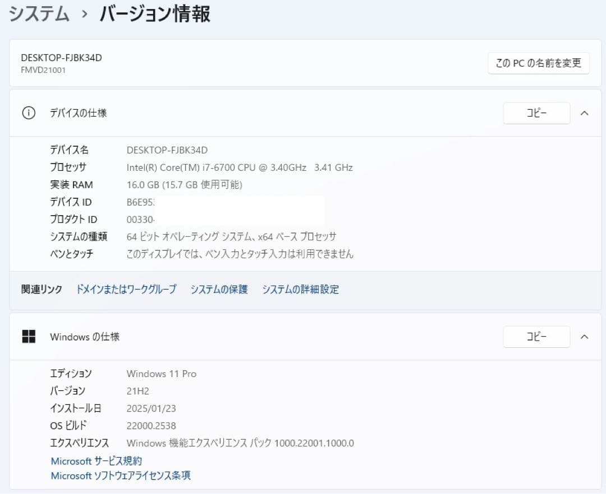Select the ペンとタッチ value text

tap(240, 254)
